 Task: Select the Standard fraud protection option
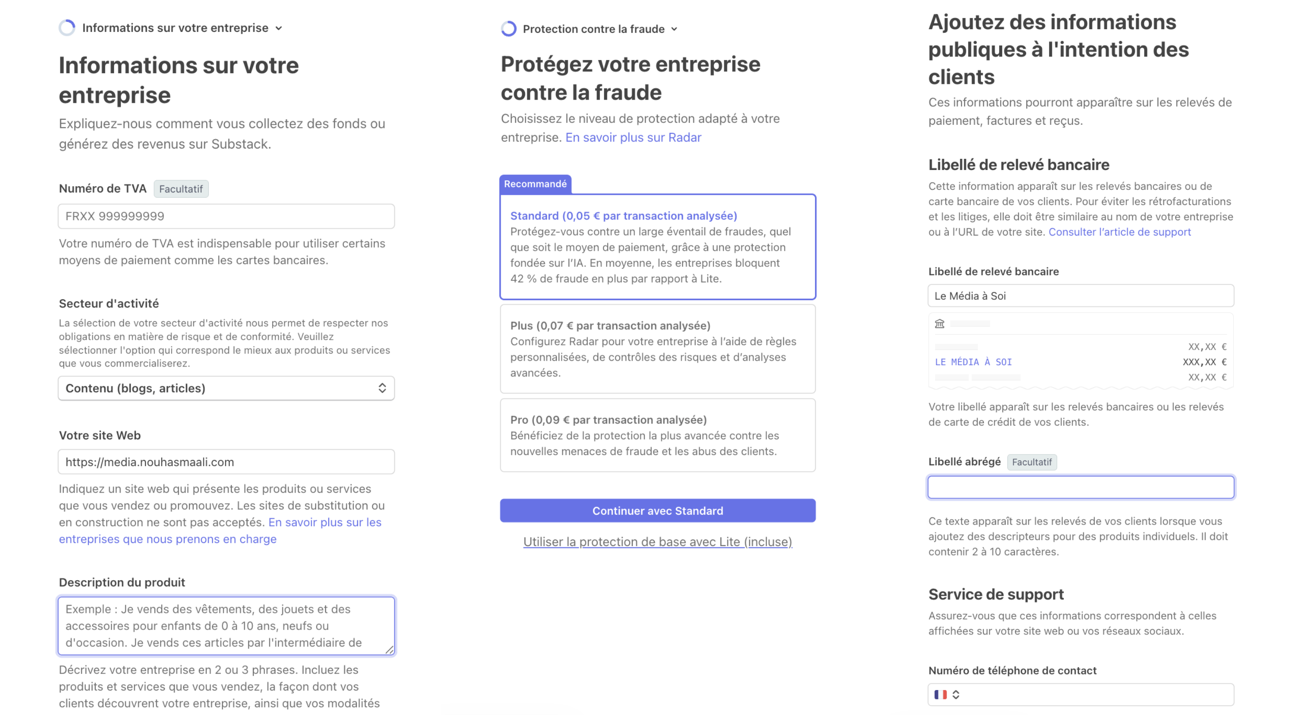coord(657,247)
